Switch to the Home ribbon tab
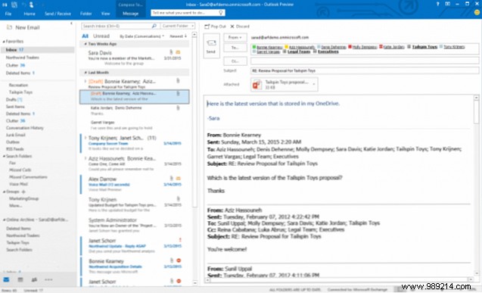 [30, 14]
